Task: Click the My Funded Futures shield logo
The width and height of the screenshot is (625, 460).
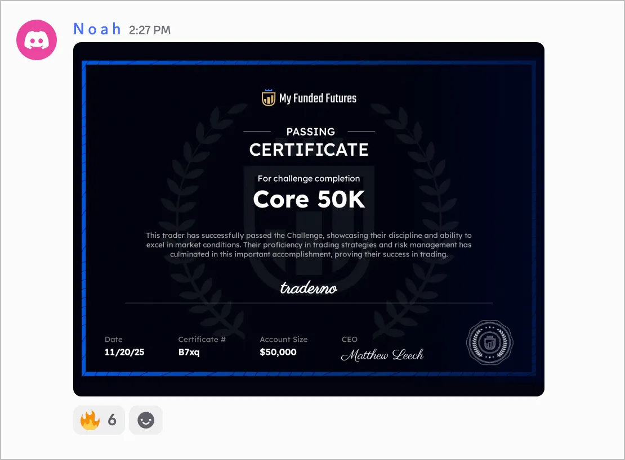Action: click(x=268, y=97)
